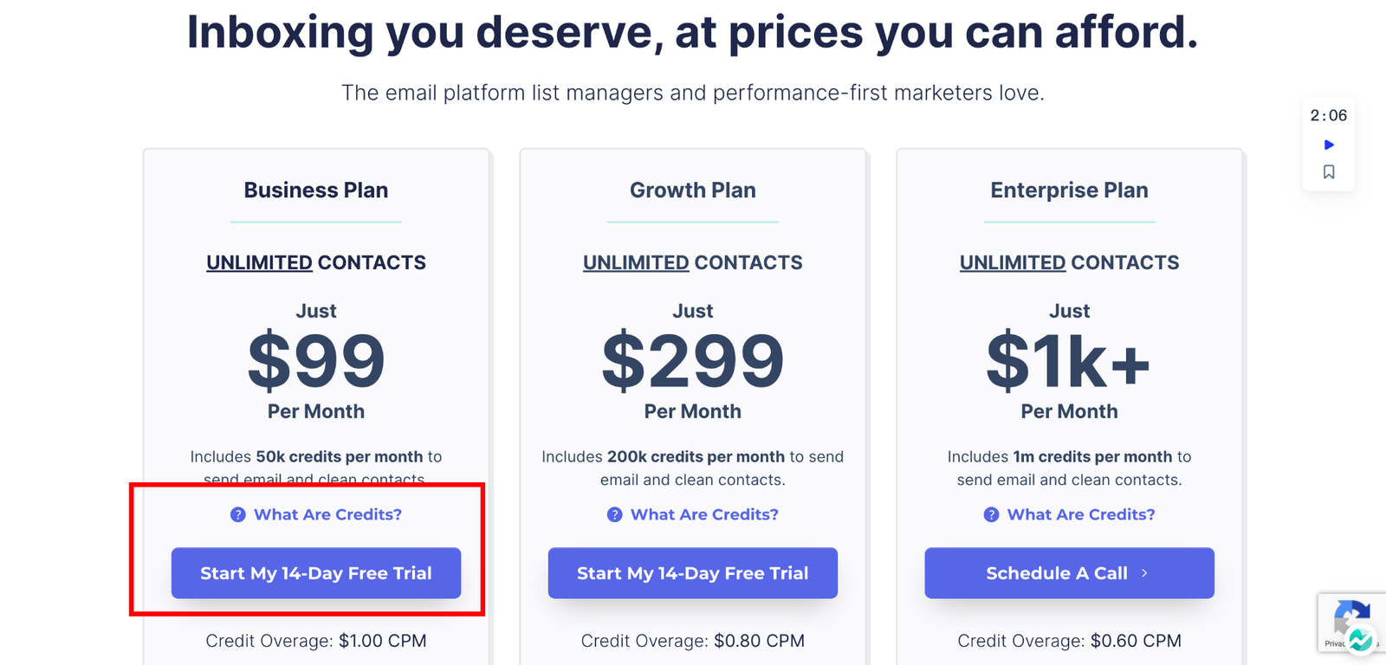Click the reCAPTCHA badge icon
1386x665 pixels.
[1348, 616]
